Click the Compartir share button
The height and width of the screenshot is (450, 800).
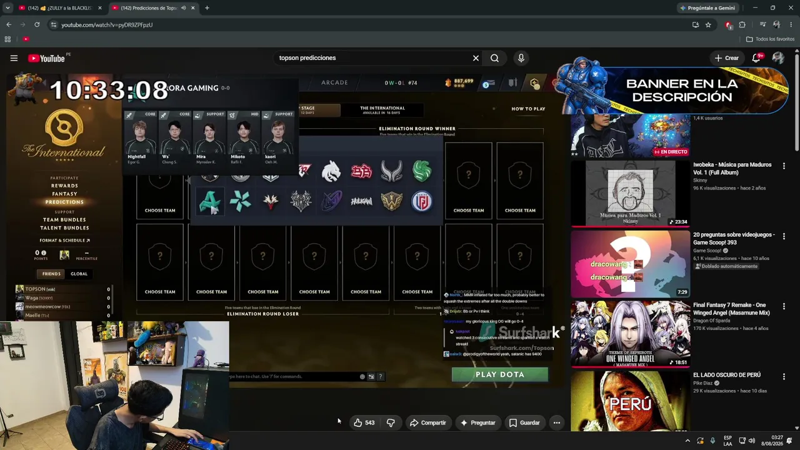coord(427,422)
